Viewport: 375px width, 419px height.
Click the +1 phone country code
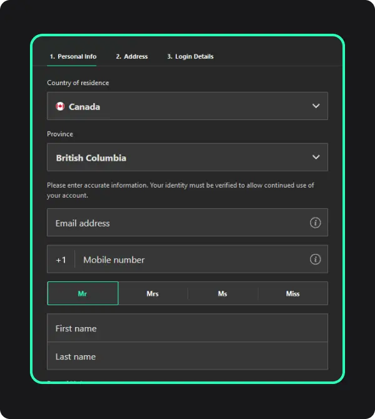[x=61, y=260]
